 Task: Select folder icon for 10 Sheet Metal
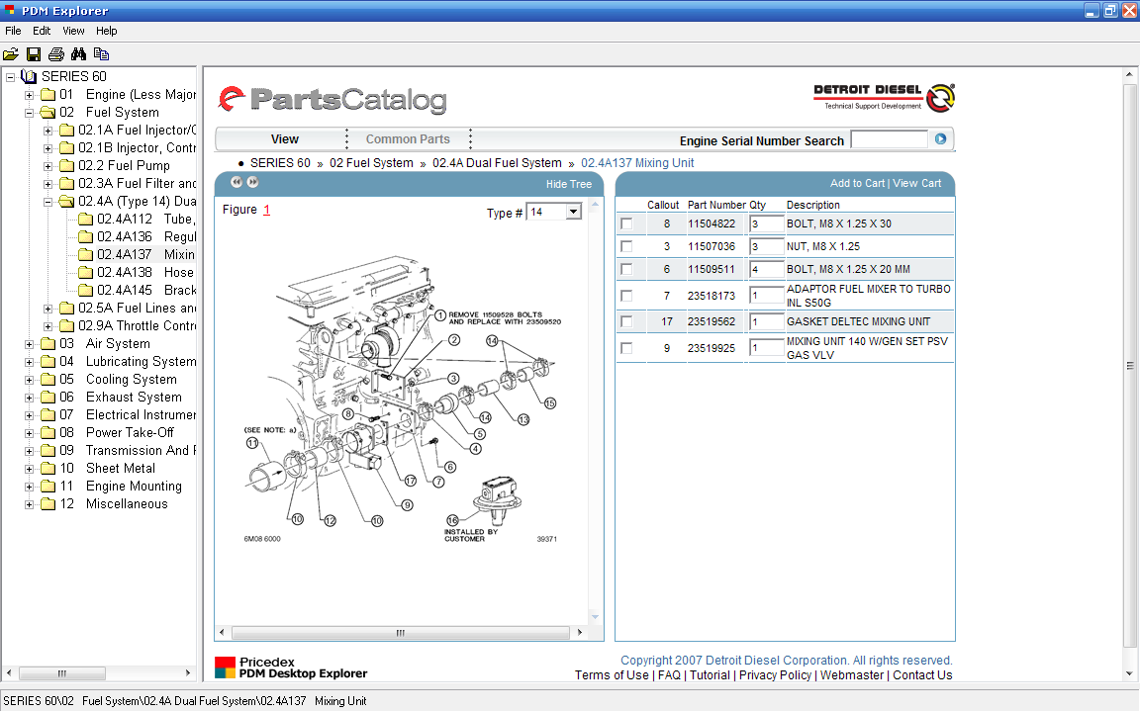click(x=48, y=468)
